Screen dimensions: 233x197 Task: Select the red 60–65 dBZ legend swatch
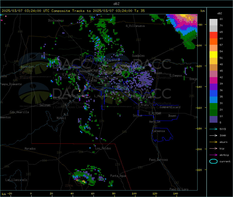coord(213,35)
